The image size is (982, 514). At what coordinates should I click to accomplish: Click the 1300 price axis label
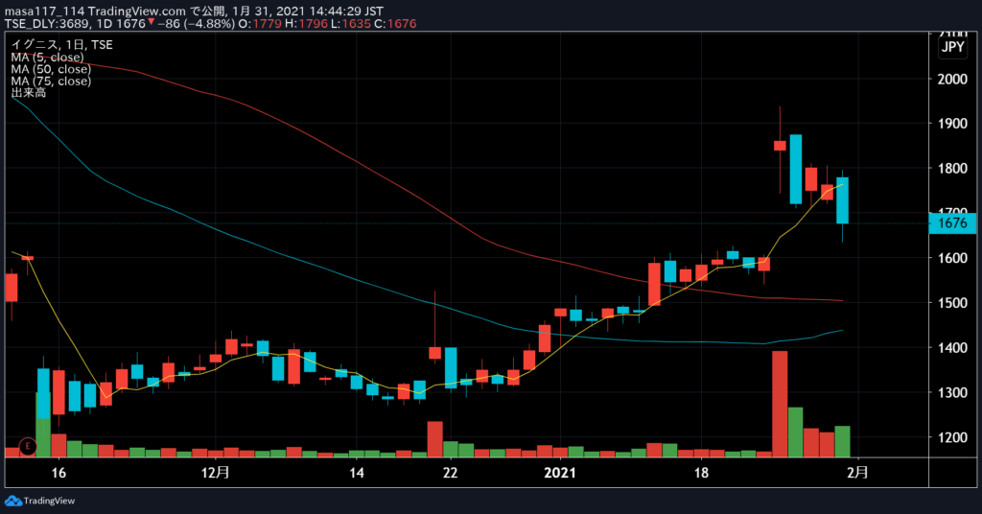(x=952, y=392)
